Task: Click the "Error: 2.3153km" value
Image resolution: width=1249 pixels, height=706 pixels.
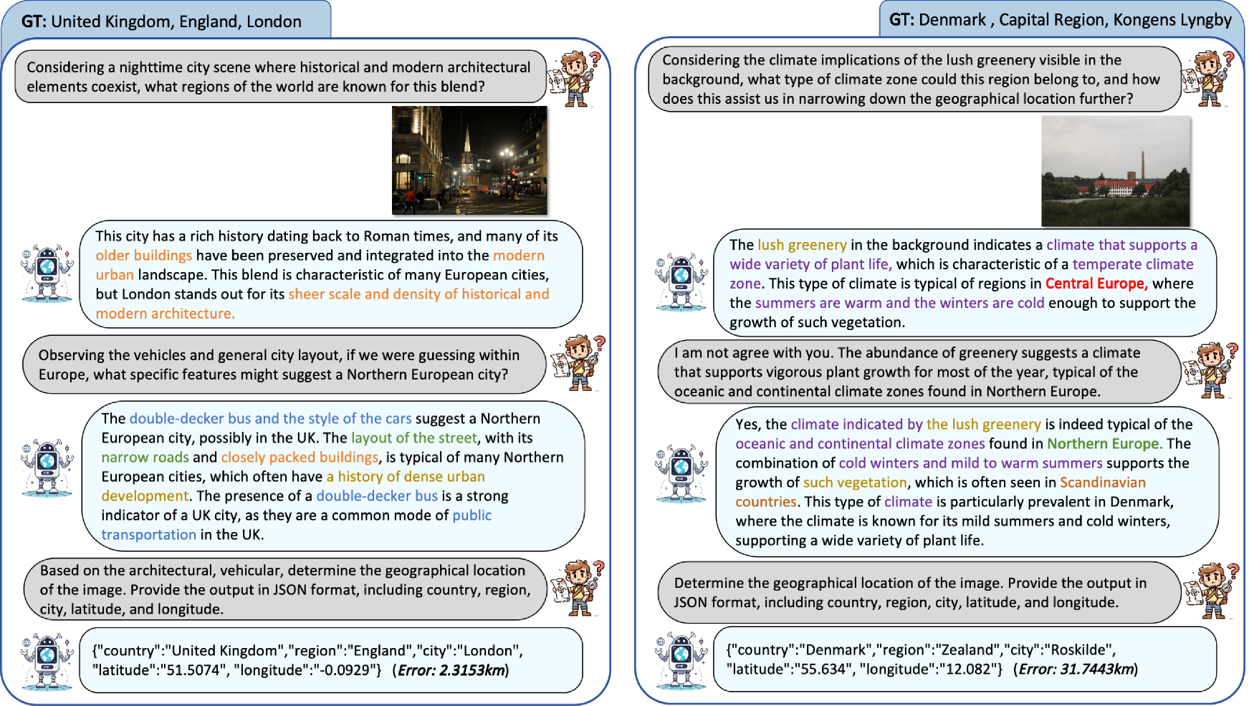Action: pos(451,670)
